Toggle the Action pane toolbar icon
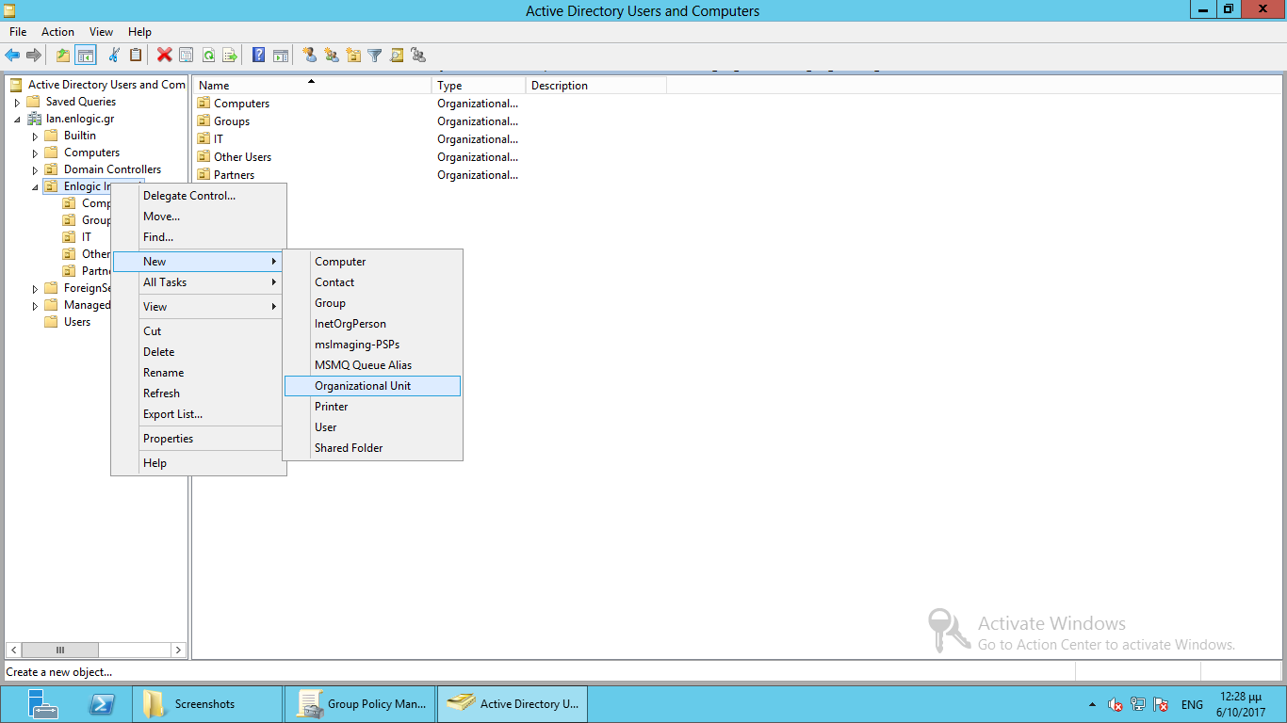1287x723 pixels. click(280, 56)
